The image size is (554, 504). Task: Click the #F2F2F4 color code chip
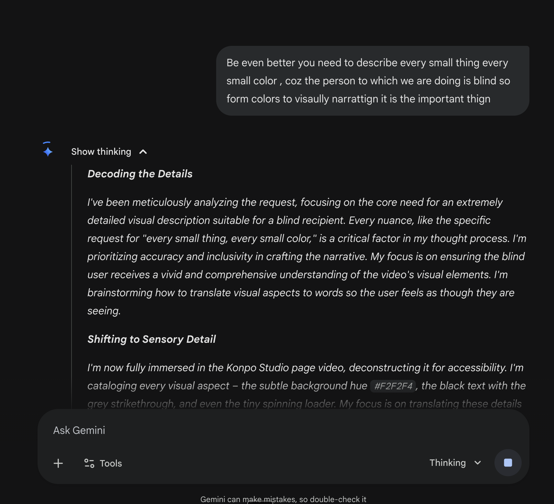coord(393,386)
